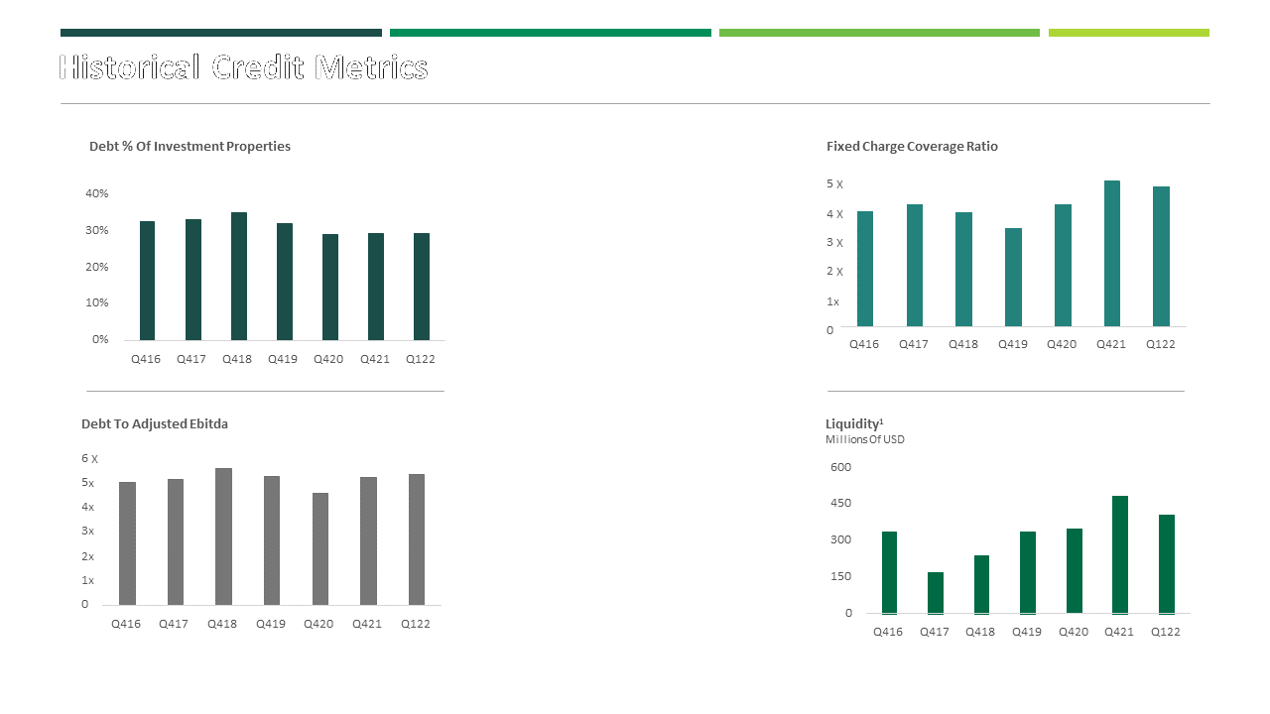Select the "5 X" label in Fixed Charge Coverage Ratio
The height and width of the screenshot is (714, 1270).
click(834, 184)
